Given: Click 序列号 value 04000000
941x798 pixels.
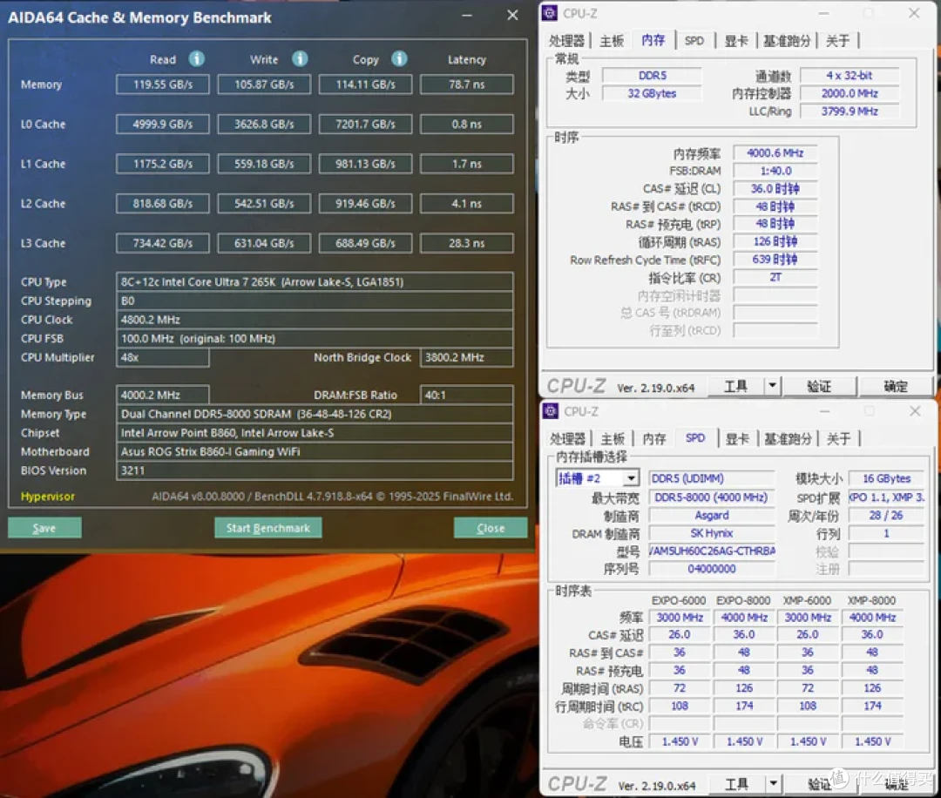Looking at the screenshot, I should click(x=711, y=569).
